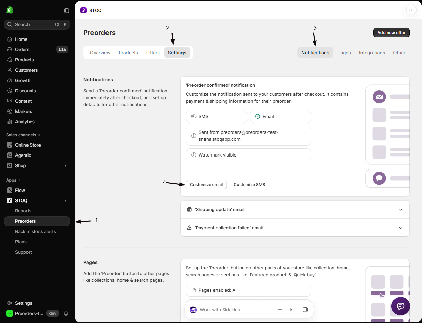Click the 'Watermark visible' info row
The height and width of the screenshot is (323, 422).
coord(248,155)
